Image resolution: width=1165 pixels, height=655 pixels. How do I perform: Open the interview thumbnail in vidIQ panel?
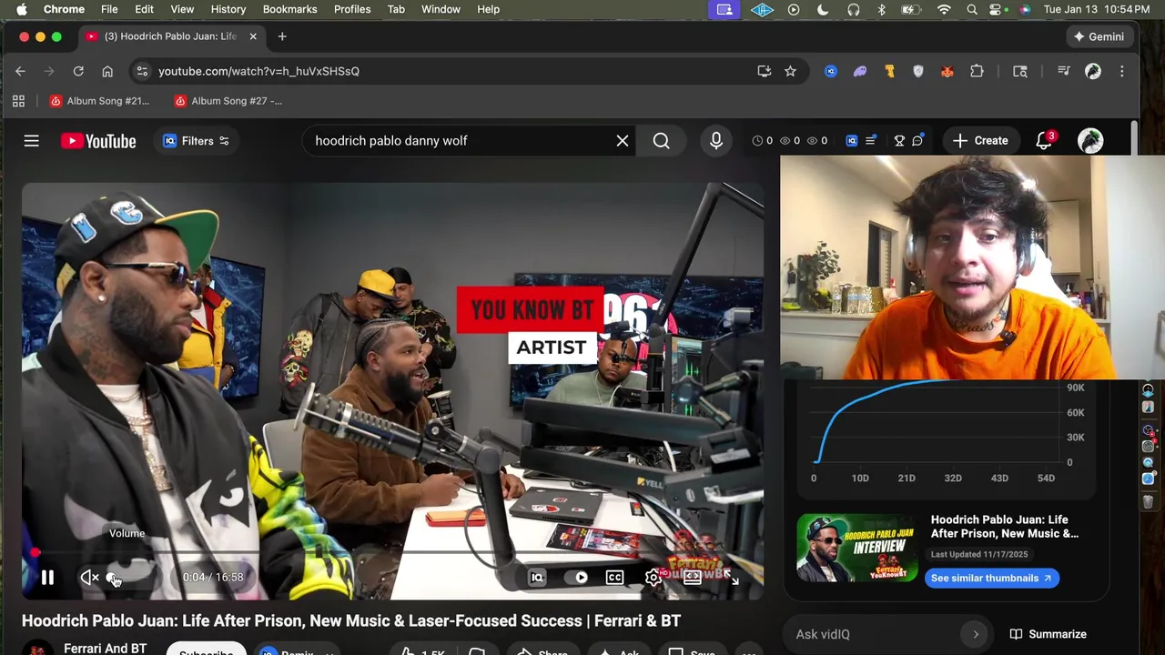point(857,548)
